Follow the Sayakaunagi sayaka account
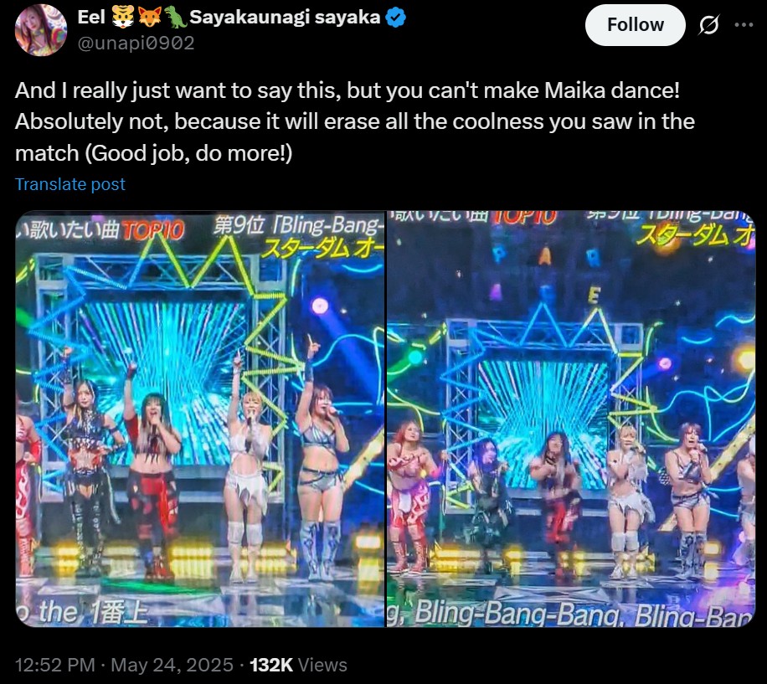The width and height of the screenshot is (767, 684). click(635, 25)
